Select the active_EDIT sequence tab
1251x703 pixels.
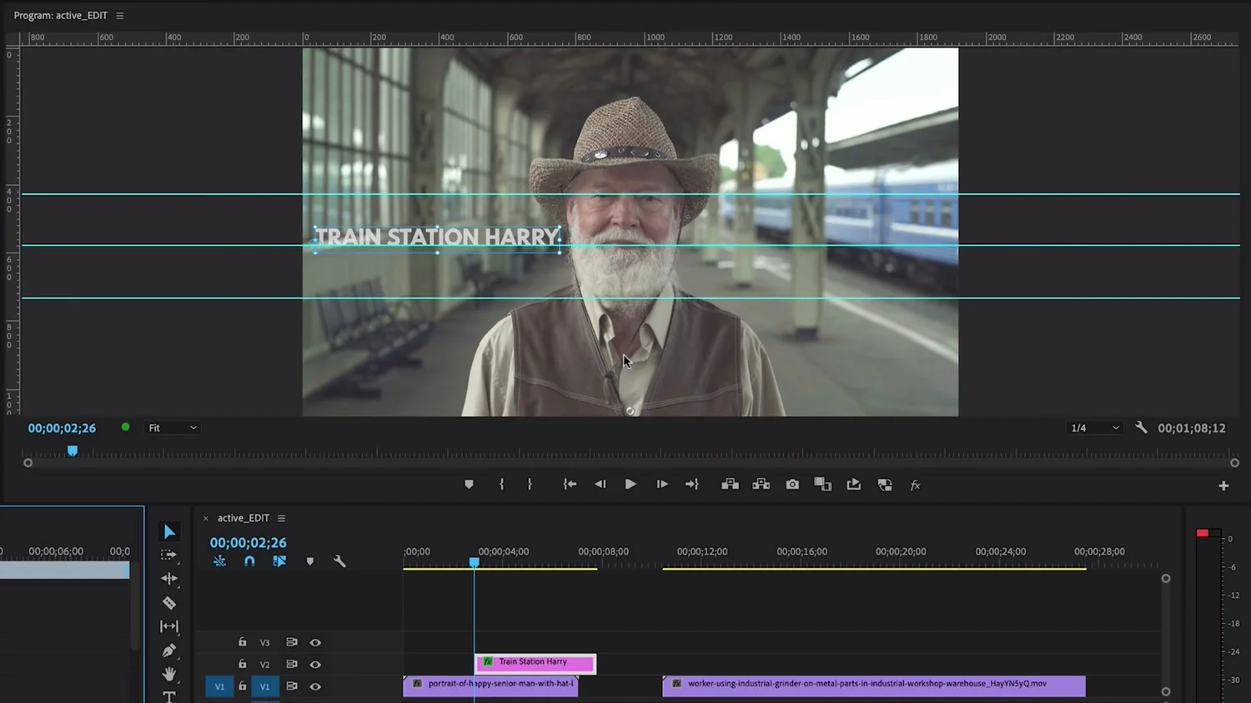click(244, 518)
